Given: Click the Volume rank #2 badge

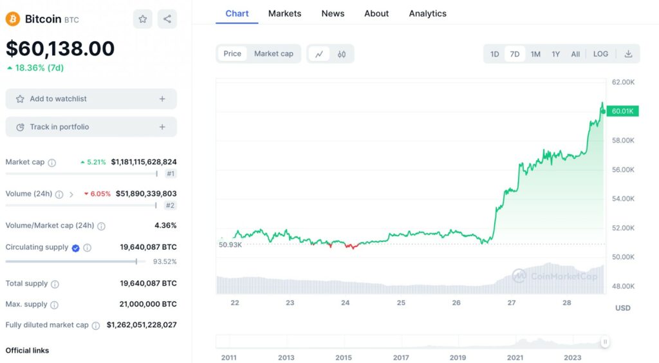Looking at the screenshot, I should tap(170, 205).
